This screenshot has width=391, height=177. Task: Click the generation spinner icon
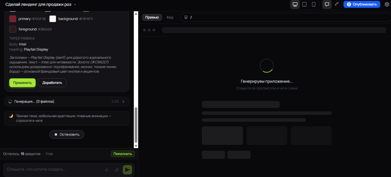click(10, 102)
